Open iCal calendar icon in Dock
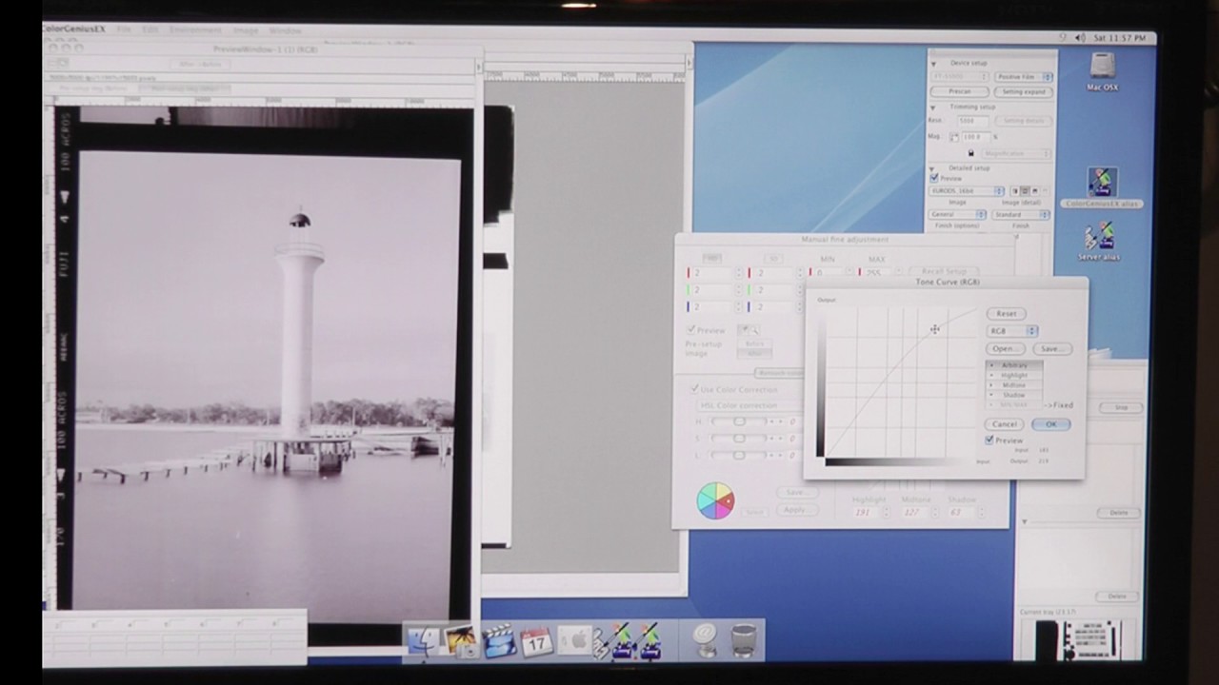Image resolution: width=1219 pixels, height=685 pixels. [536, 641]
